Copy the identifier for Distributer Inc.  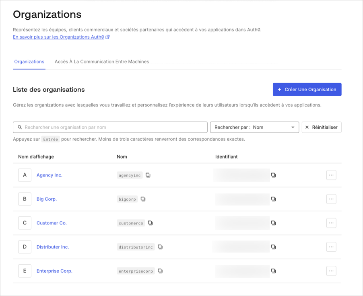(273, 247)
